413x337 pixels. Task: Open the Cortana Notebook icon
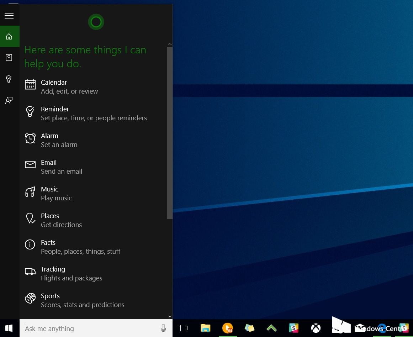click(x=9, y=58)
